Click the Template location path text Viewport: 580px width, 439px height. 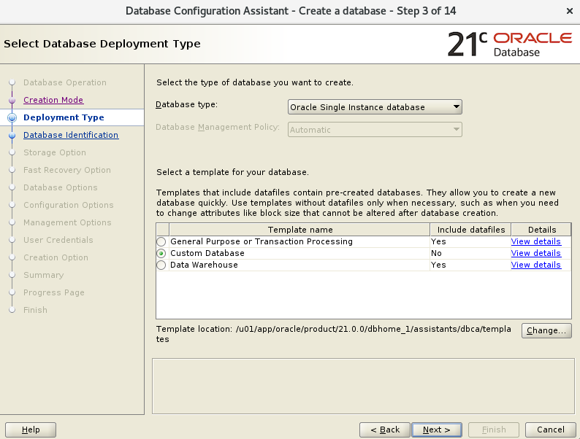pyautogui.click(x=333, y=334)
